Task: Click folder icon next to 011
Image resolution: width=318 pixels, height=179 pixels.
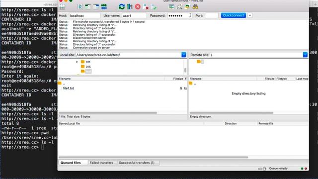Action: tap(83, 62)
